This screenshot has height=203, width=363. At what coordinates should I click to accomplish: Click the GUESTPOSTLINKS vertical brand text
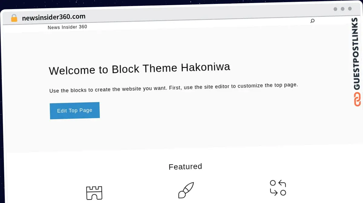pyautogui.click(x=357, y=54)
